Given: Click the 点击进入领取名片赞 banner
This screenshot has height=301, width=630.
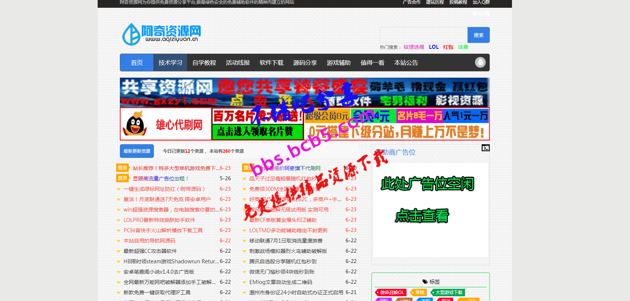Looking at the screenshot, I should click(x=257, y=132).
